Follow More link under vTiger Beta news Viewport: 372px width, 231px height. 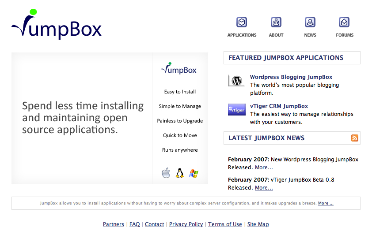pos(264,188)
